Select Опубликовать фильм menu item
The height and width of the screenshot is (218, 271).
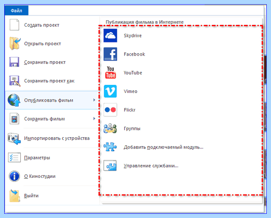tap(52, 100)
